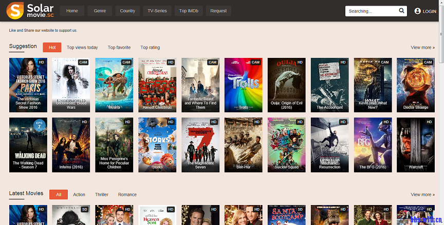Click HD badge on Ouija poster
Screen dimensions: 444x225
(300, 63)
